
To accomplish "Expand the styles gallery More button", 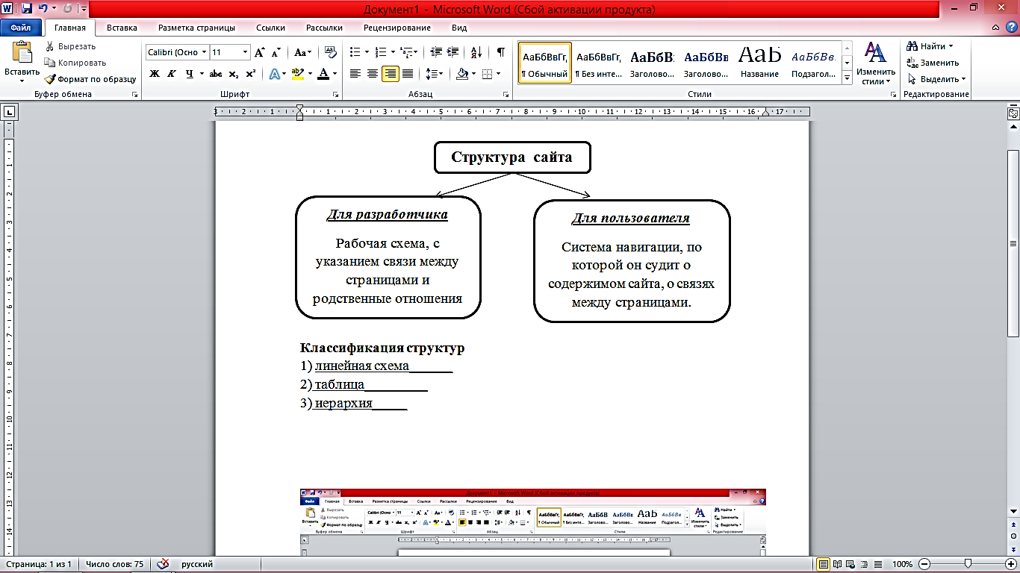I will (848, 78).
